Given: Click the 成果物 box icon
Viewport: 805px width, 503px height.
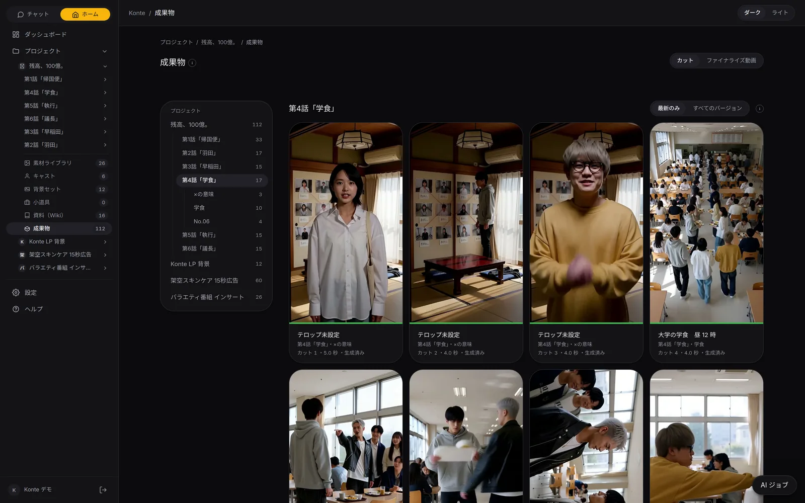Looking at the screenshot, I should pos(27,228).
